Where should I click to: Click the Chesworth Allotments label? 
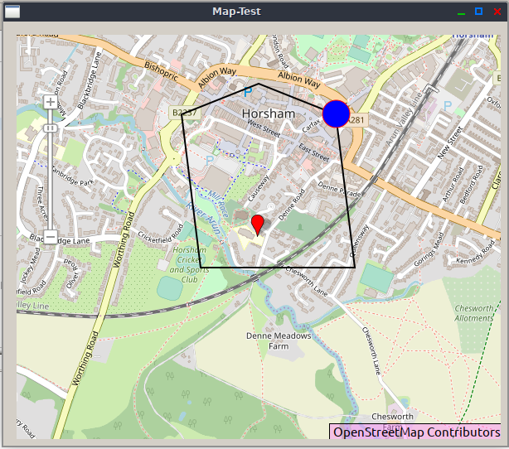[474, 312]
